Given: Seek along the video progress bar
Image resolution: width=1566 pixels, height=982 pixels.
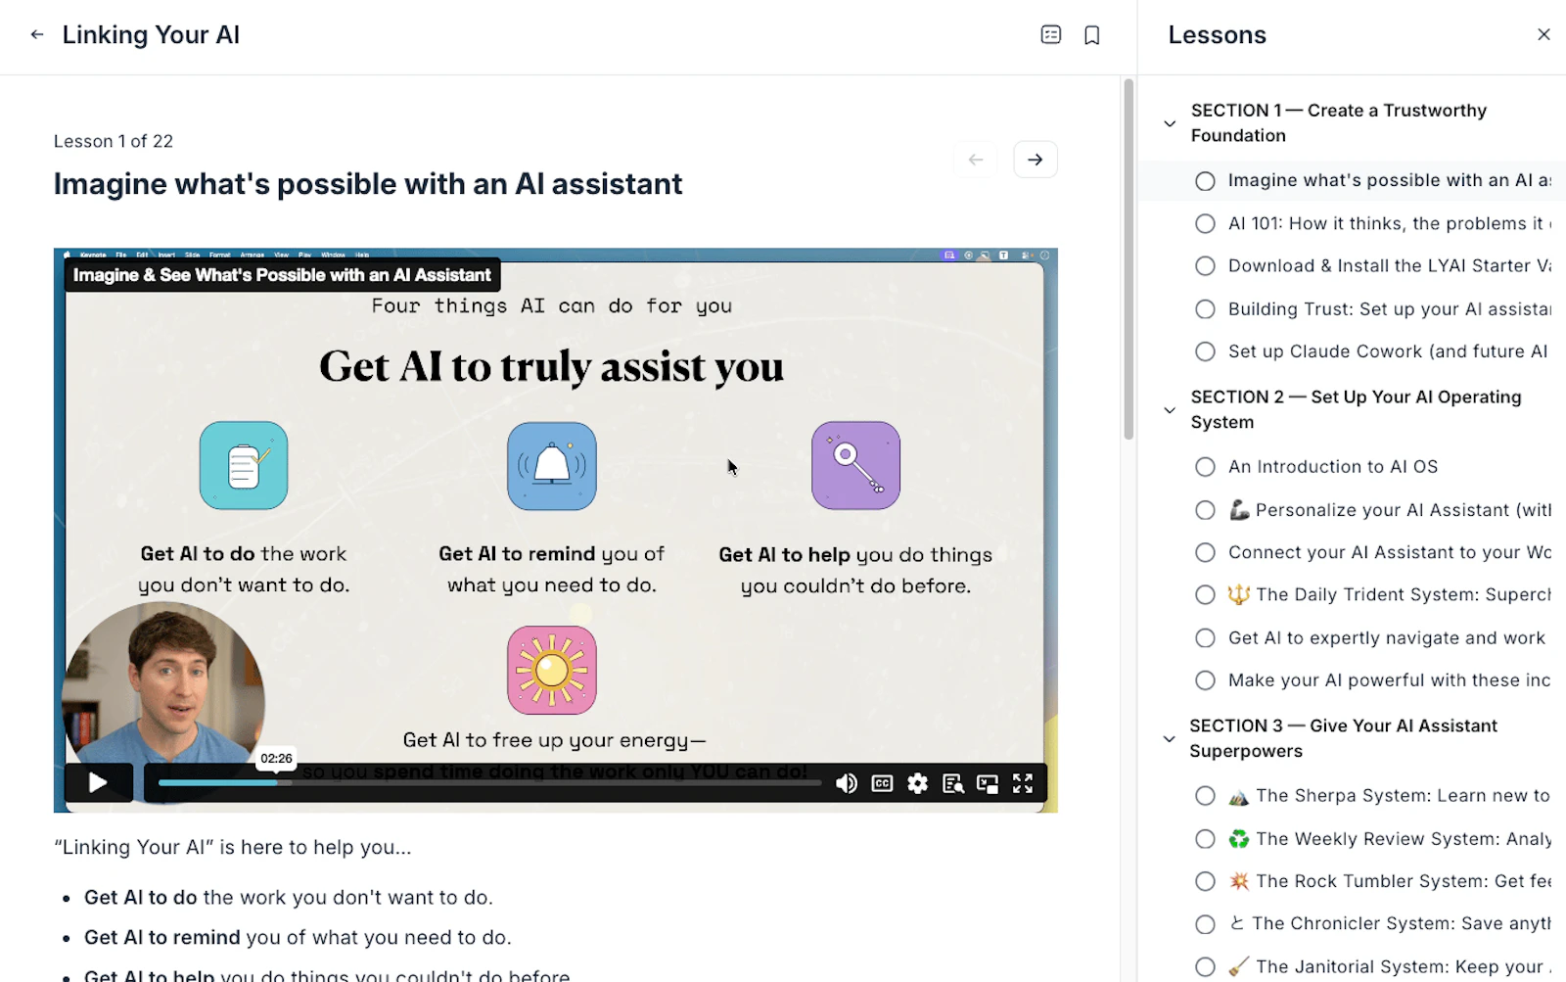Looking at the screenshot, I should [489, 783].
